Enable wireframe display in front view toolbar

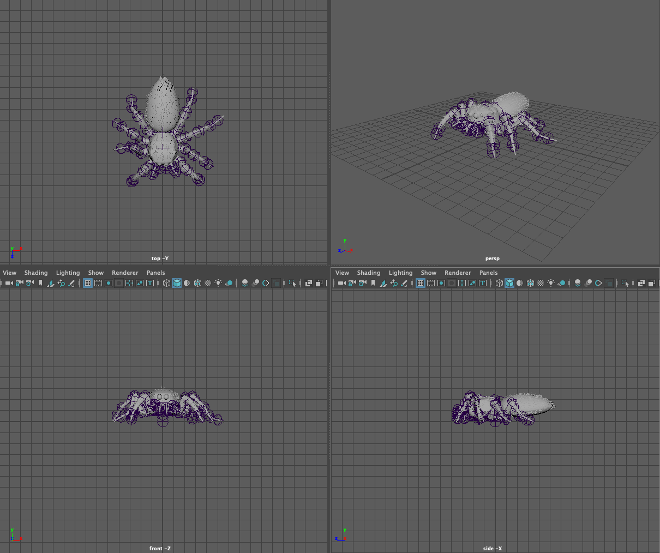pyautogui.click(x=166, y=283)
